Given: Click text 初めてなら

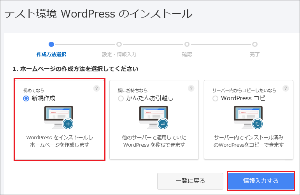Looking at the screenshot, I should [34, 90].
